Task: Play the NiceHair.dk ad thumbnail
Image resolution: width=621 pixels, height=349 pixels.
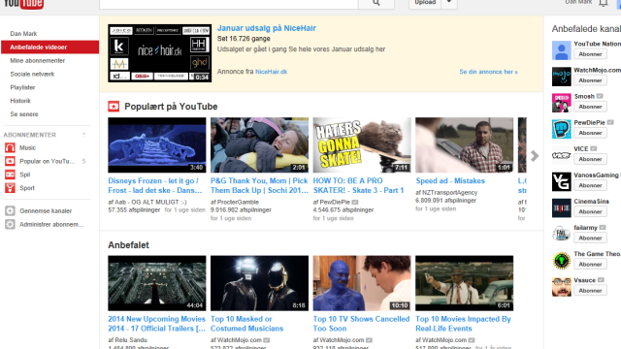Action: [159, 53]
